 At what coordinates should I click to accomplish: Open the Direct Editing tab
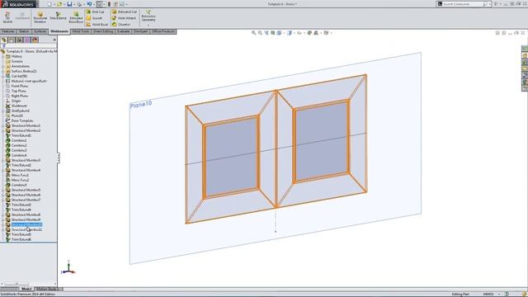(x=103, y=31)
